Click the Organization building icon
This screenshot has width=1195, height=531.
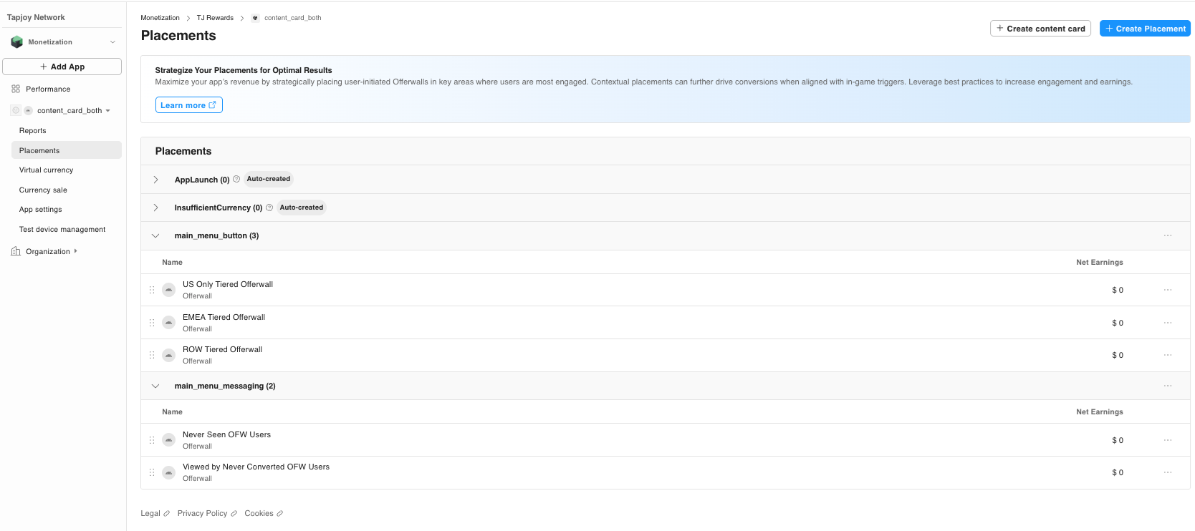click(x=16, y=251)
